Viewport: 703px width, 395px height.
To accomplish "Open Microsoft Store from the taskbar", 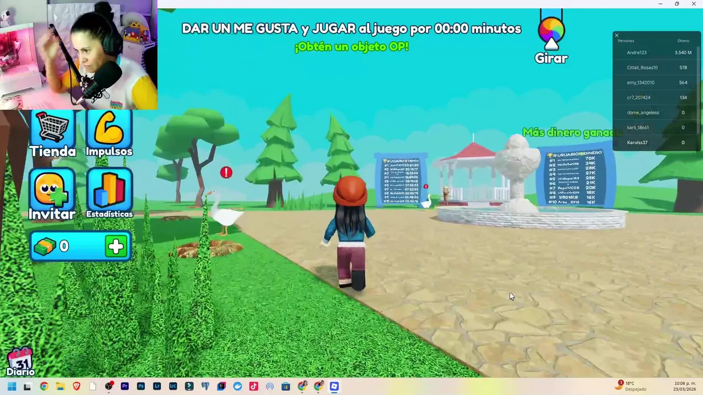I will click(x=286, y=386).
